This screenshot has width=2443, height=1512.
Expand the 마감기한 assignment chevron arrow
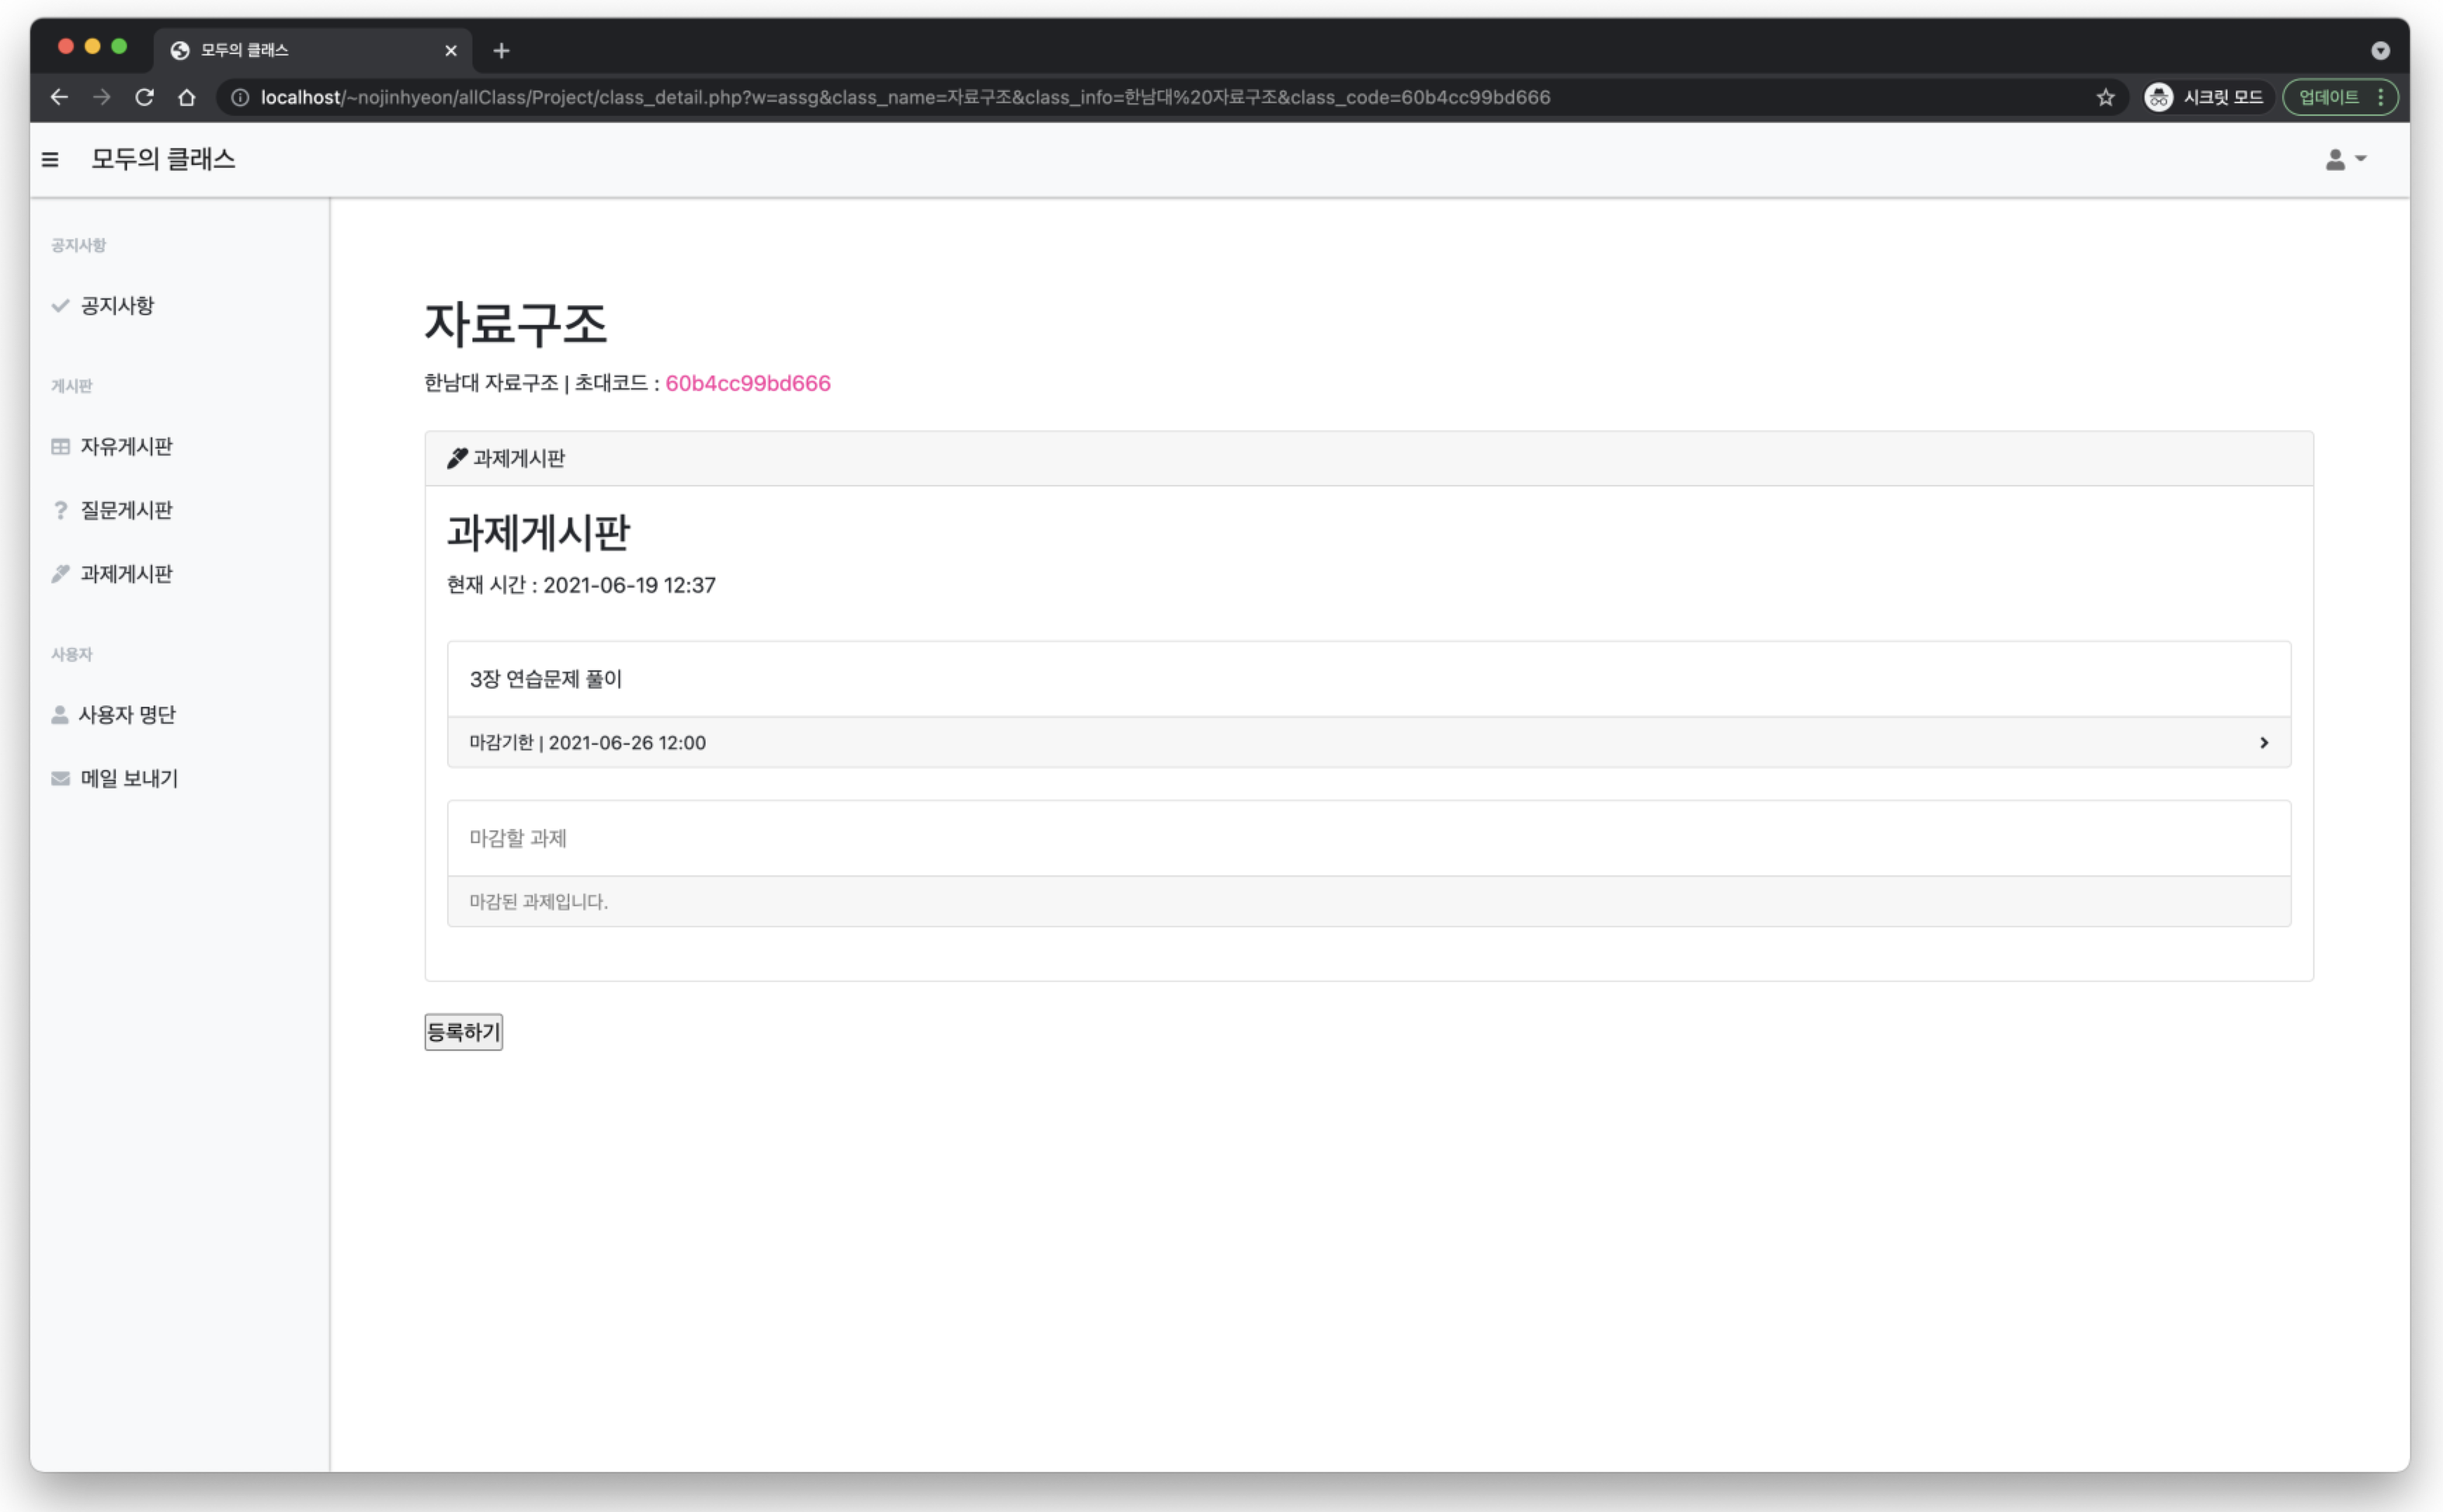click(2263, 743)
